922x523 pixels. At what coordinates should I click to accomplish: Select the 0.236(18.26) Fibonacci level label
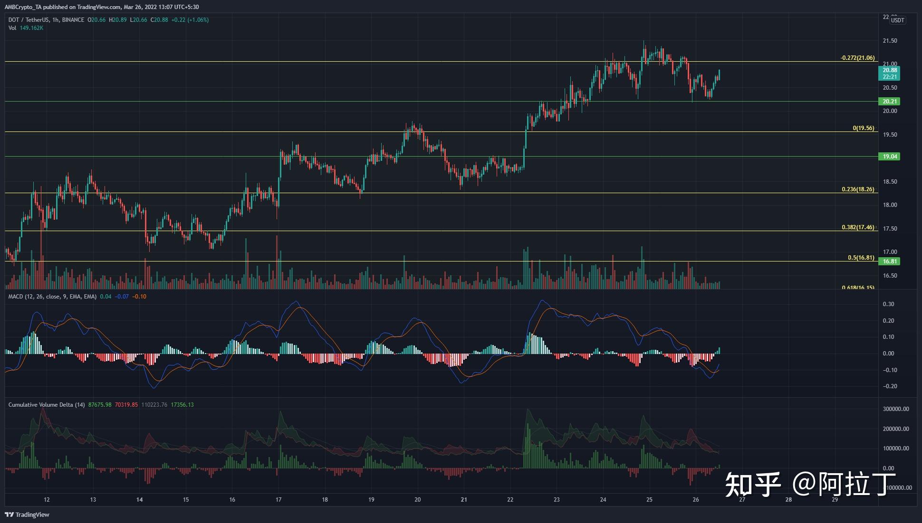pyautogui.click(x=857, y=189)
